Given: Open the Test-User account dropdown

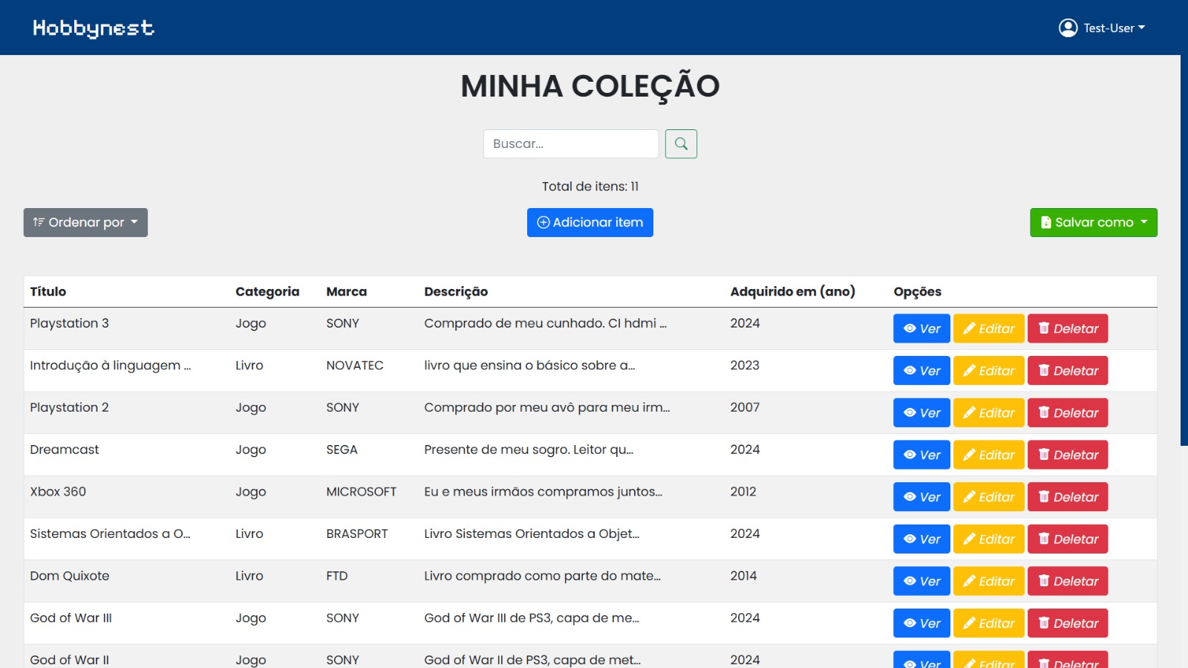Looking at the screenshot, I should (x=1102, y=27).
